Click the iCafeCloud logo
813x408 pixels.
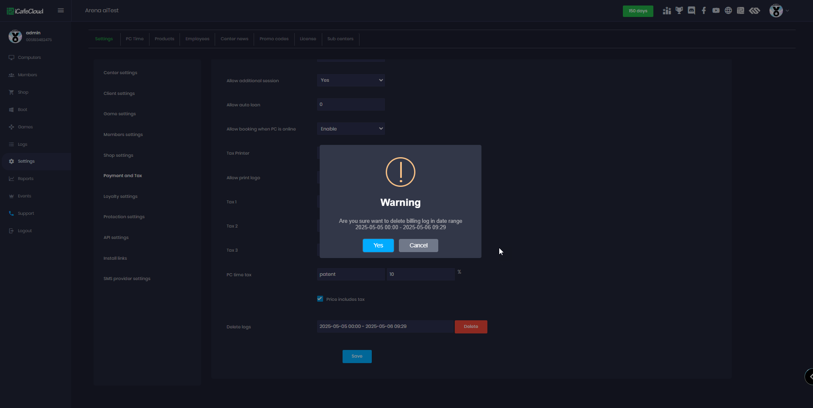(25, 11)
